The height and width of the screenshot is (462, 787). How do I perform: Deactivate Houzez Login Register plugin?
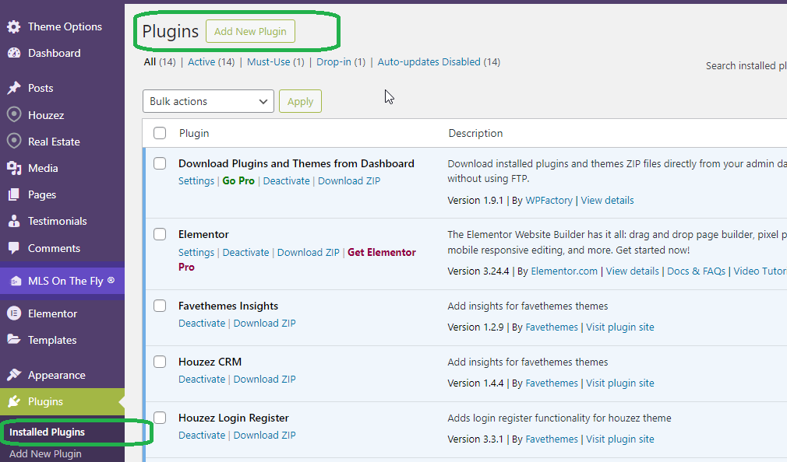point(202,435)
